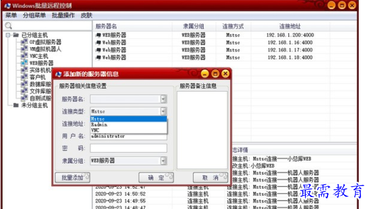
Task: Select address 192.168.1.17:4000 cell
Action: point(290,50)
